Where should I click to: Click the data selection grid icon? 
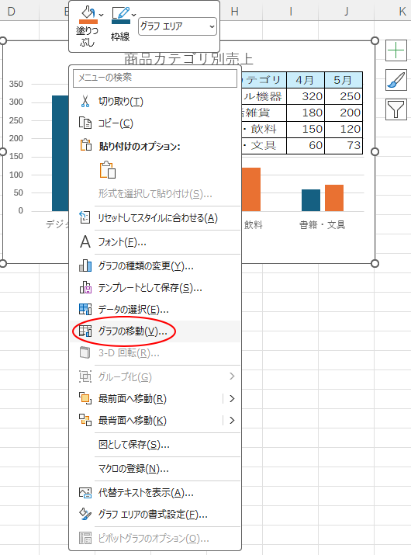pyautogui.click(x=85, y=309)
